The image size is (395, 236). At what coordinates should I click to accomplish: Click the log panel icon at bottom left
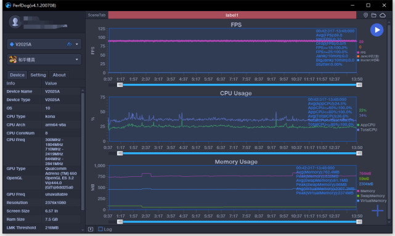coord(91,229)
